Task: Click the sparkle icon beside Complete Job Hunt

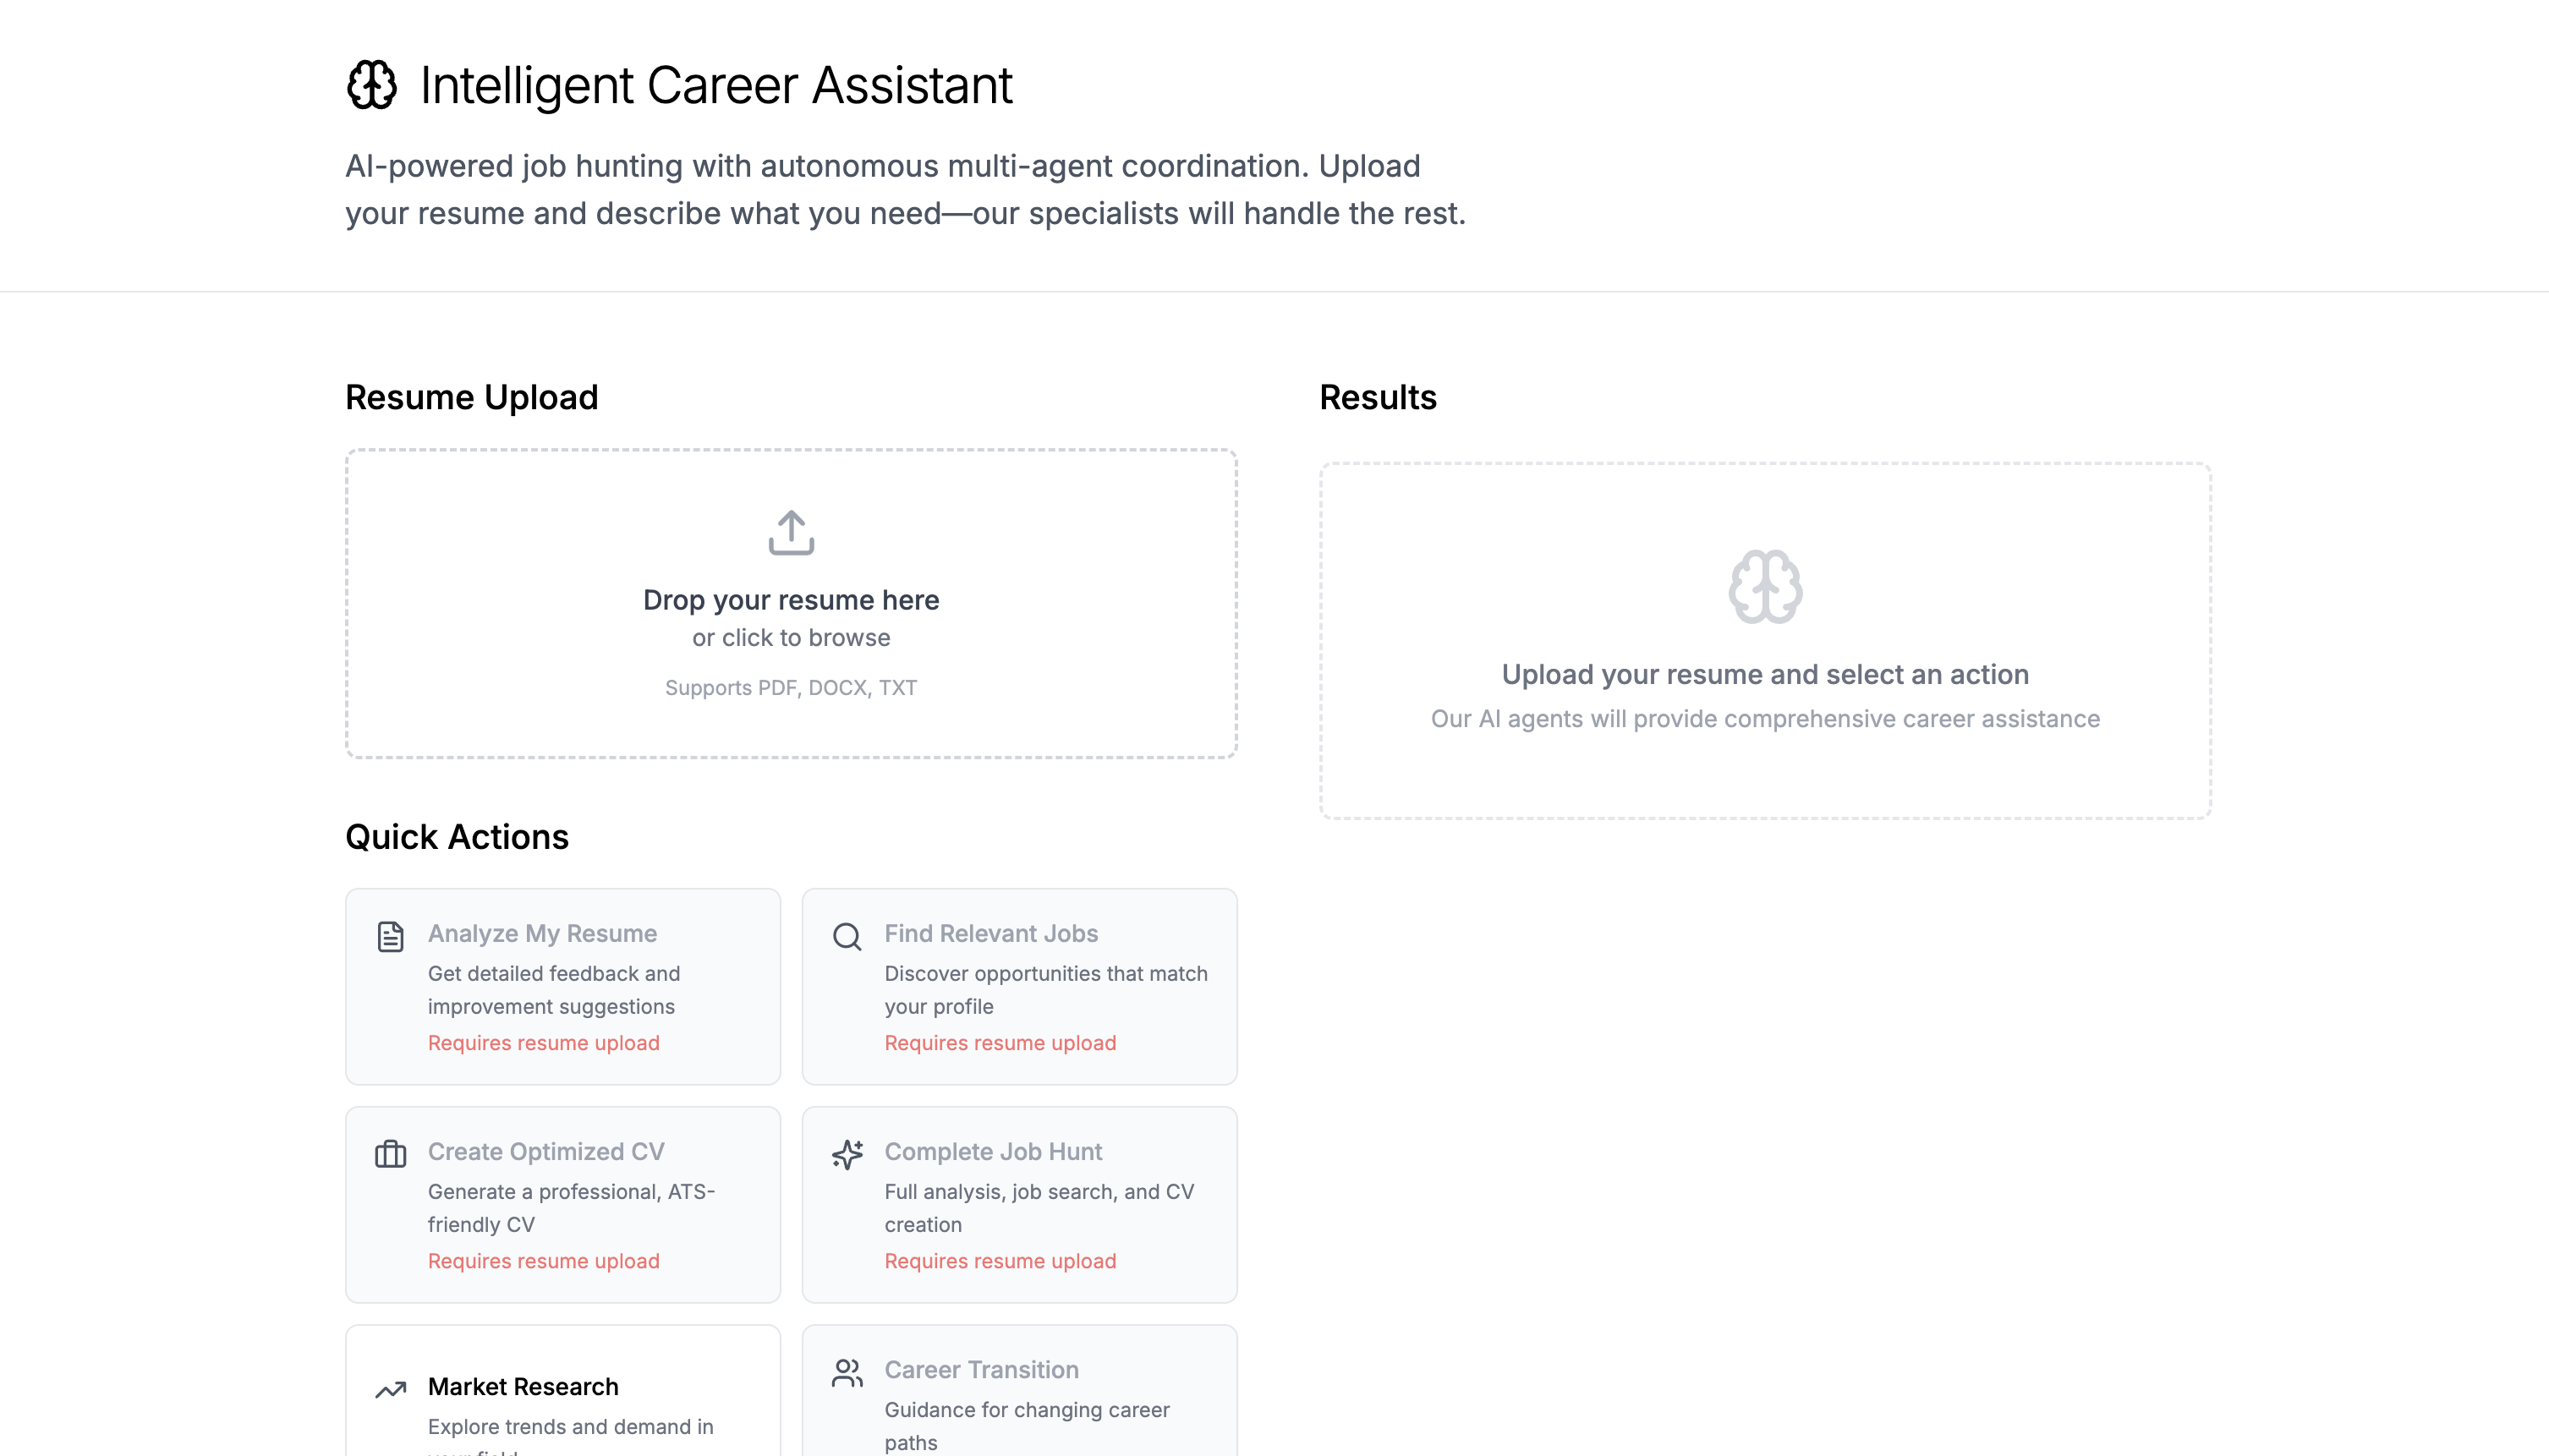Action: point(847,1154)
